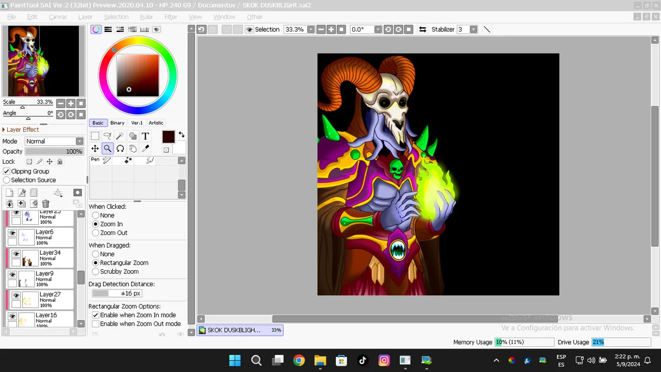Hide Layer6 using its eye icon
Viewport: 661px width, 372px height.
(x=12, y=234)
